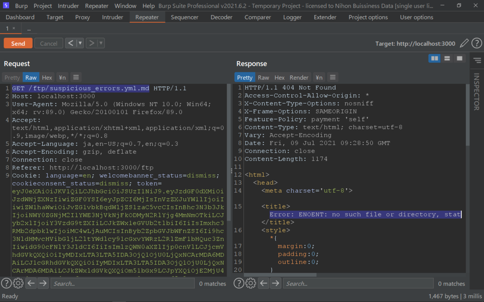Switch to Decoder tab

(221, 17)
